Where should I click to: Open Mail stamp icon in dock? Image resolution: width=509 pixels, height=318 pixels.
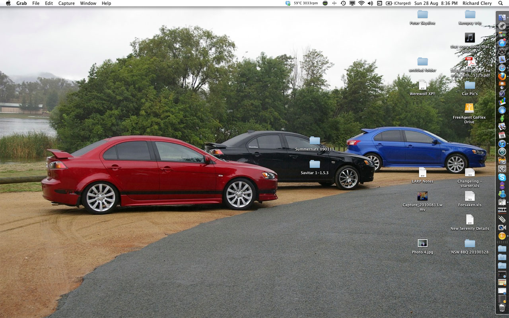[x=502, y=59]
